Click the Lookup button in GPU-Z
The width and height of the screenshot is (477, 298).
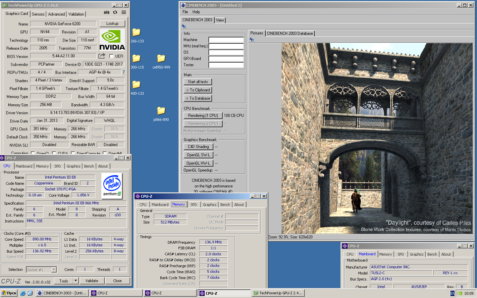click(x=112, y=24)
